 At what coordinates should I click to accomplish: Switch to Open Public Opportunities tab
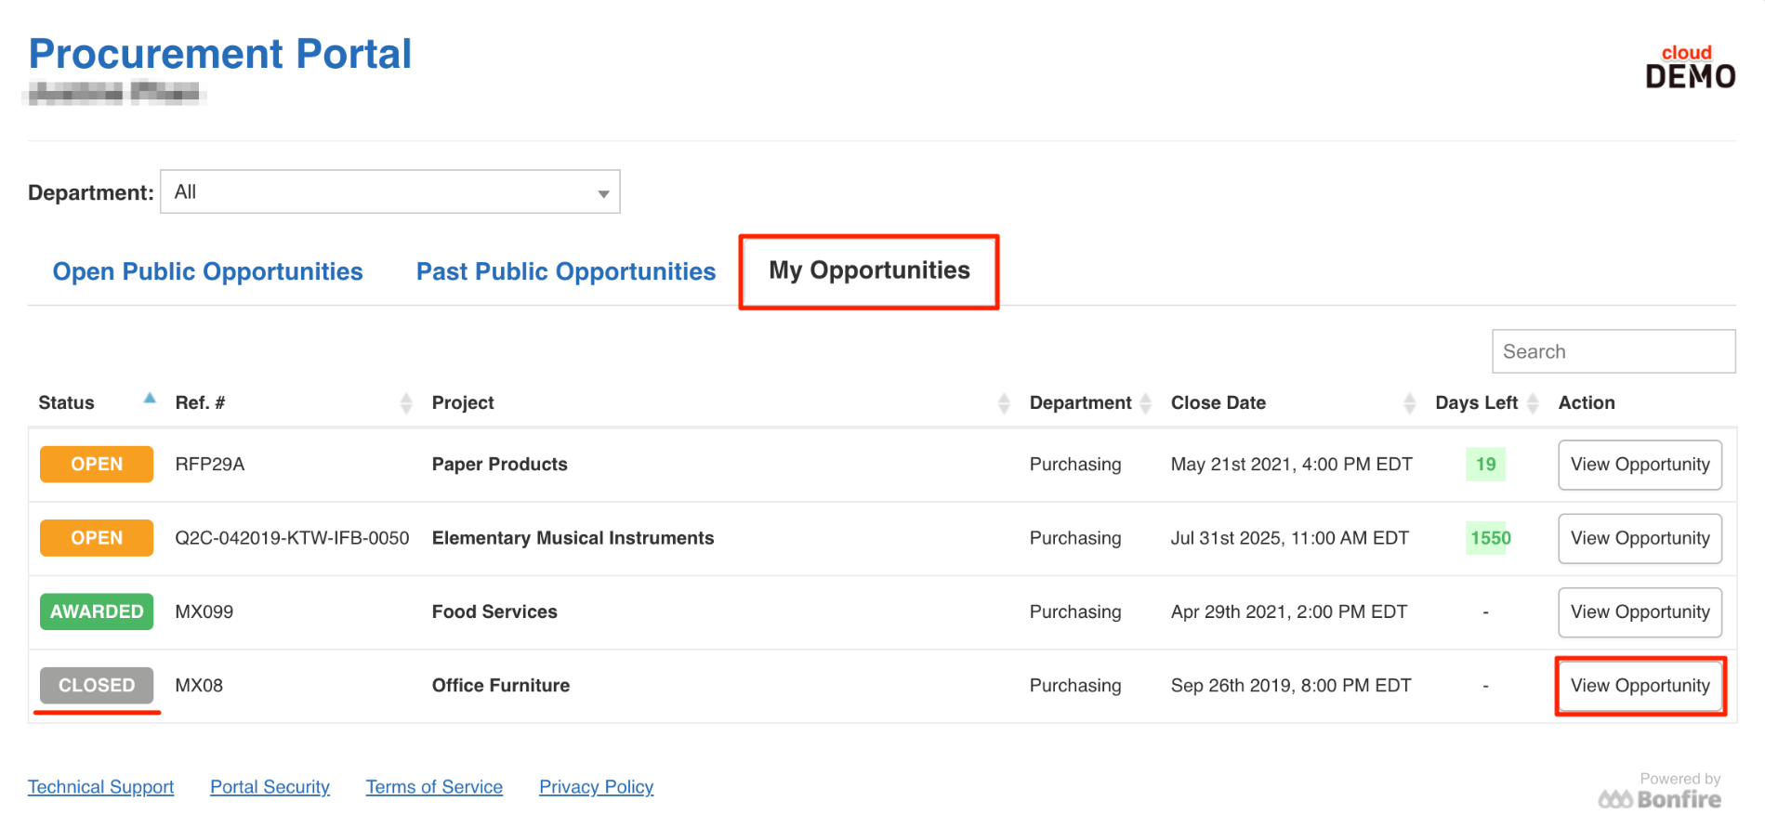click(207, 271)
